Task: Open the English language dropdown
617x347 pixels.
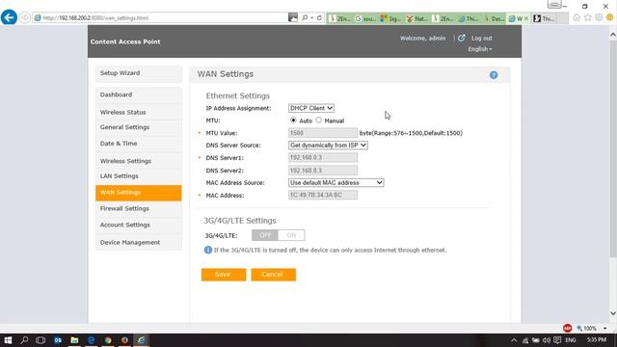Action: 480,49
